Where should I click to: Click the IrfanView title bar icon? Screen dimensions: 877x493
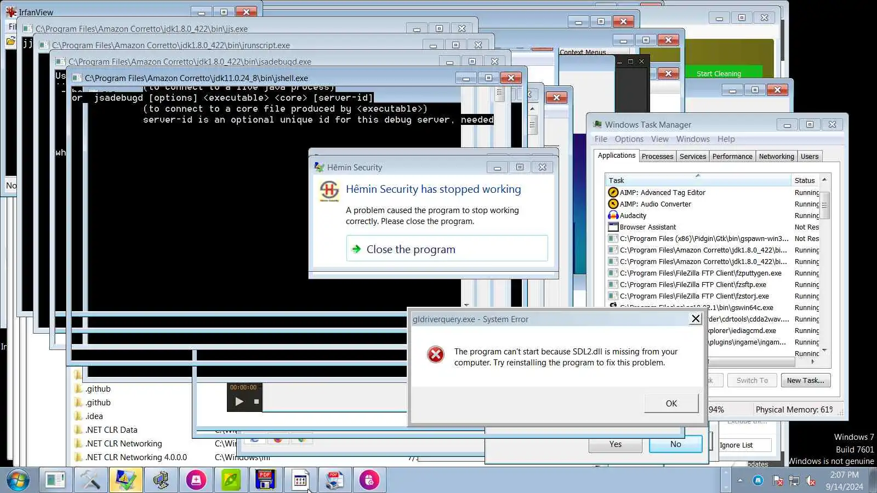(11, 12)
